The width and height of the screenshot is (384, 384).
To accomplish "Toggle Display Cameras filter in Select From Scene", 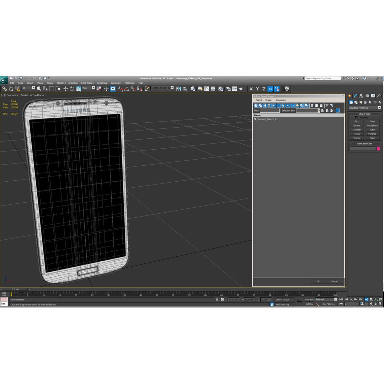I will pyautogui.click(x=270, y=106).
